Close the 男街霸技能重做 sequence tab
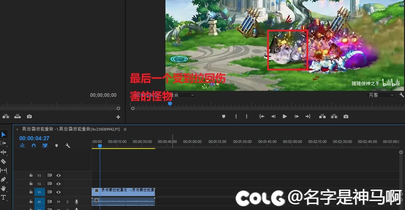 pyautogui.click(x=17, y=129)
